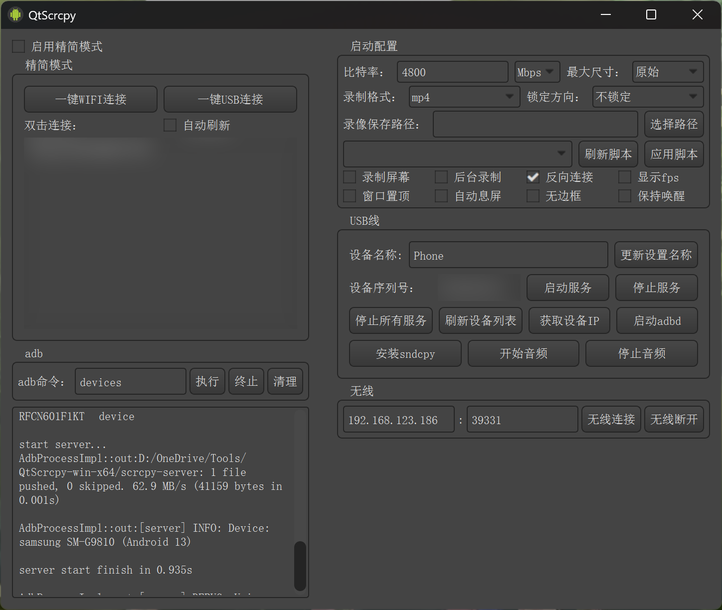722x610 pixels.
Task: Click the 获取设备IP button
Action: pyautogui.click(x=569, y=320)
